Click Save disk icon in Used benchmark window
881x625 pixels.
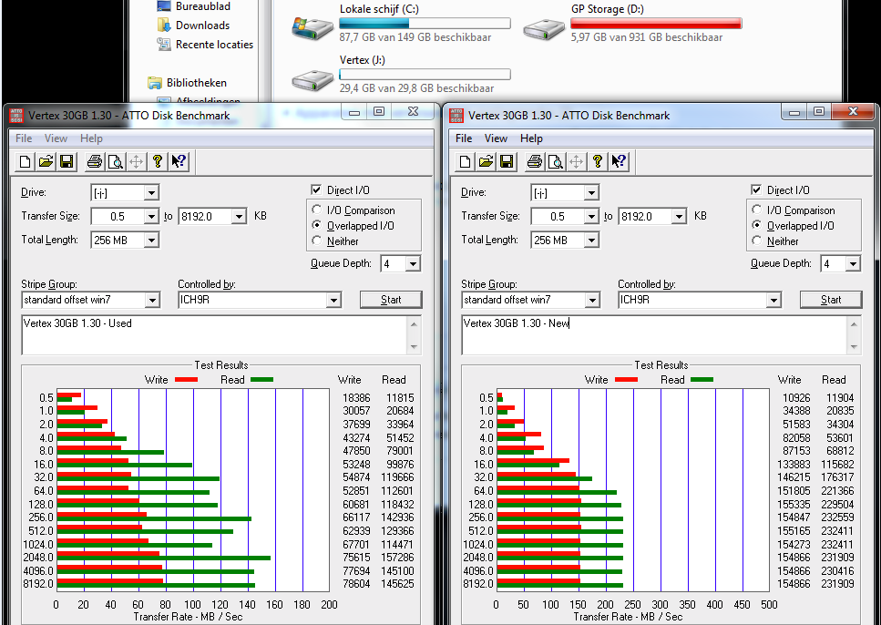point(67,162)
